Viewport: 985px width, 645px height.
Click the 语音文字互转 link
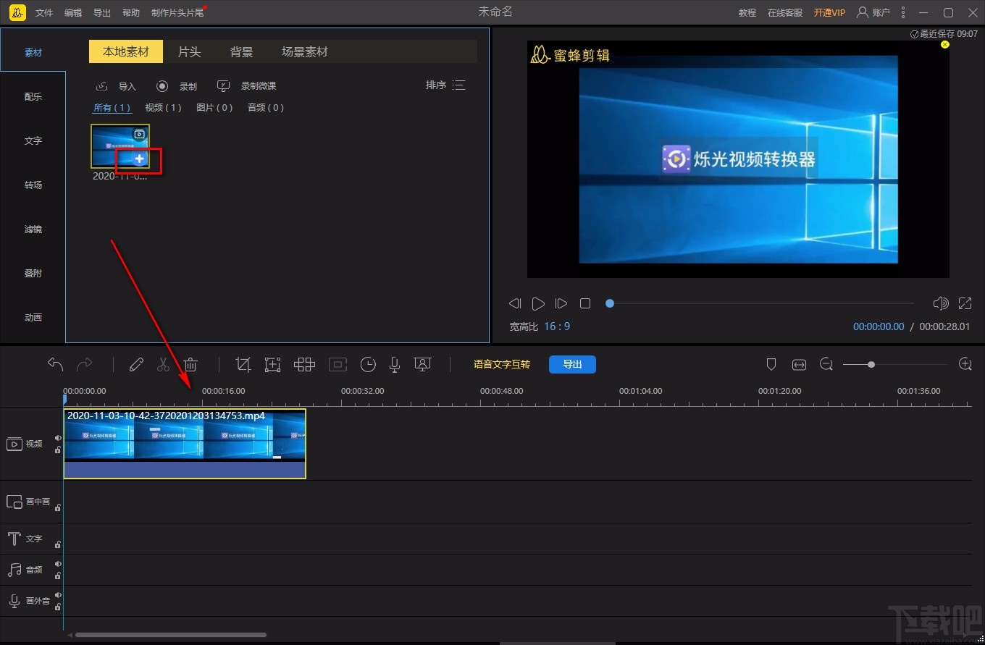pos(501,364)
